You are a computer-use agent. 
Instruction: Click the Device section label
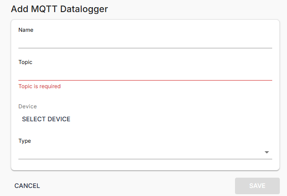coord(27,107)
